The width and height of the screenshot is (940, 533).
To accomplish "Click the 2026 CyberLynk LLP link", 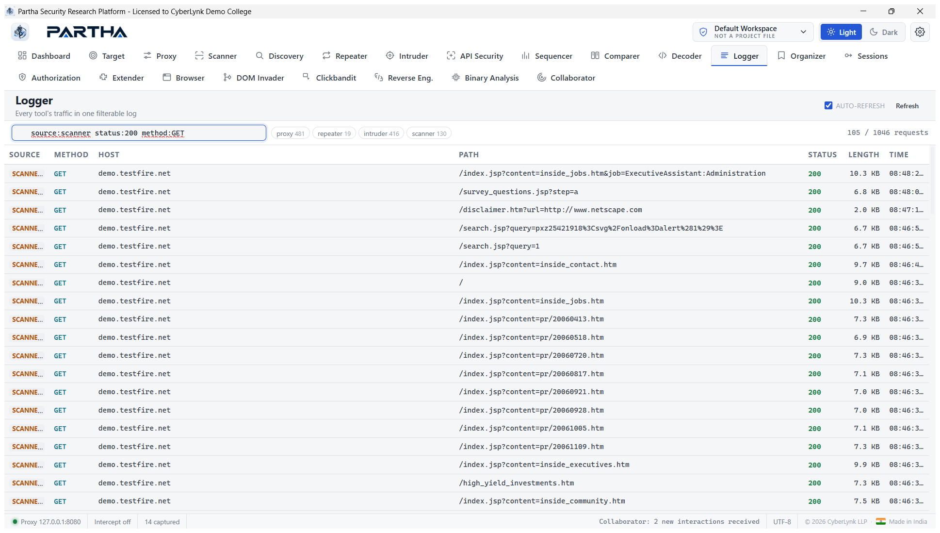I will point(836,522).
